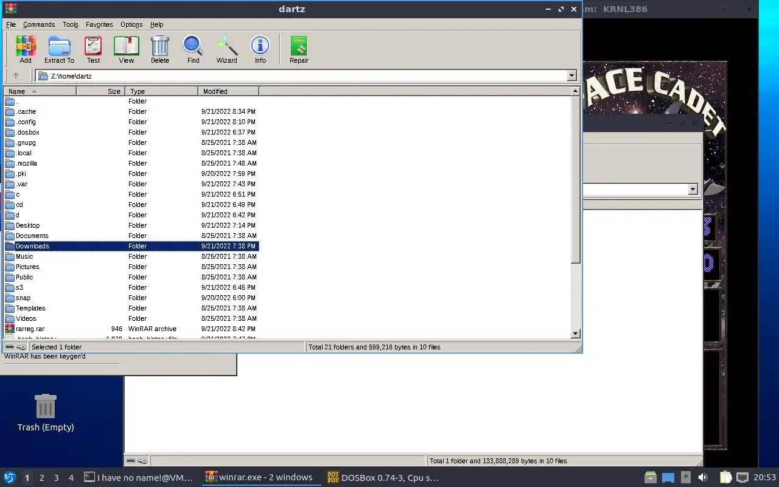Select the .mozilla folder row
This screenshot has width=779, height=487.
(131, 163)
